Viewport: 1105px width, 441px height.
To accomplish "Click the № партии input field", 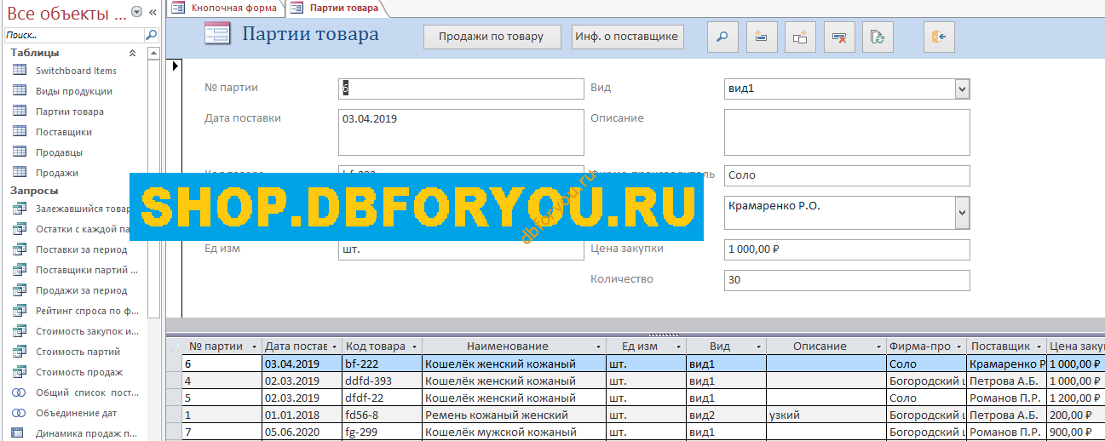I will (461, 89).
